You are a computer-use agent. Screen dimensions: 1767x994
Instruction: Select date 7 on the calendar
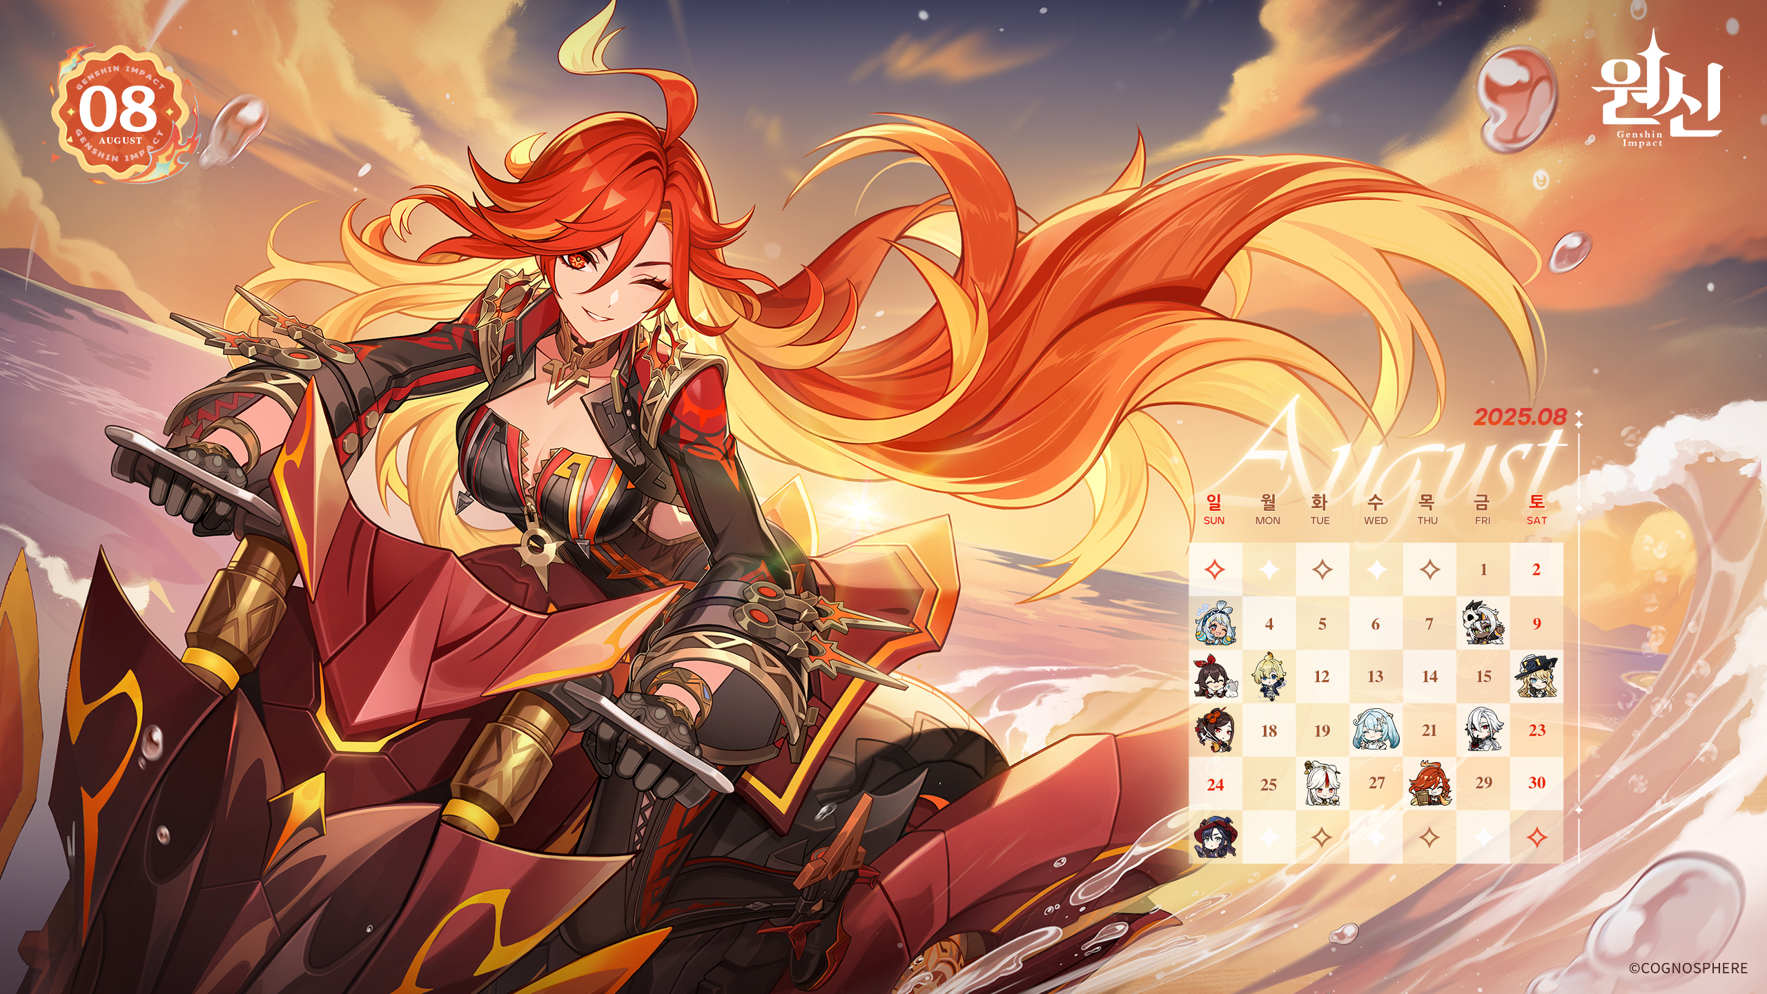1429,624
